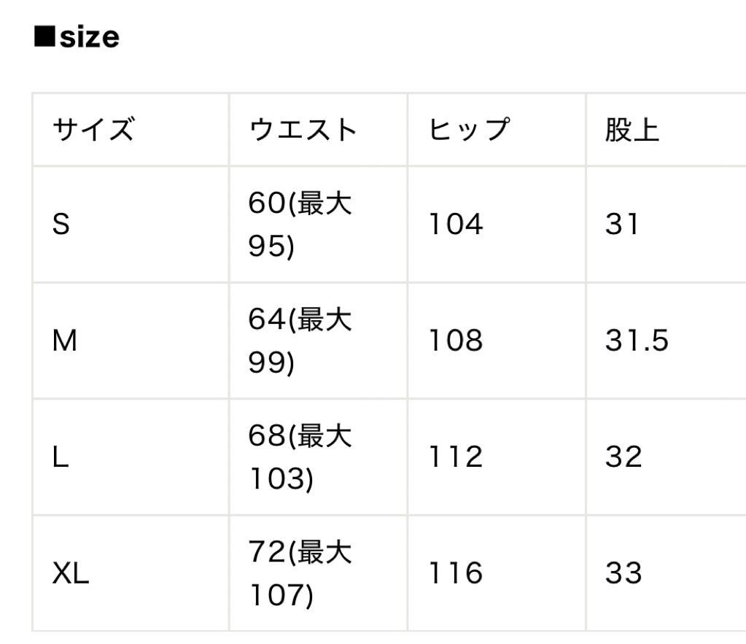Click the M size row label
The width and height of the screenshot is (746, 644).
coord(65,341)
